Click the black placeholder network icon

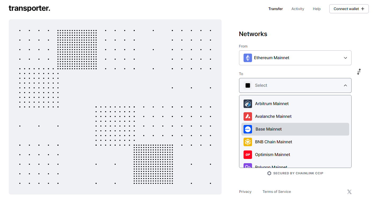point(248,85)
